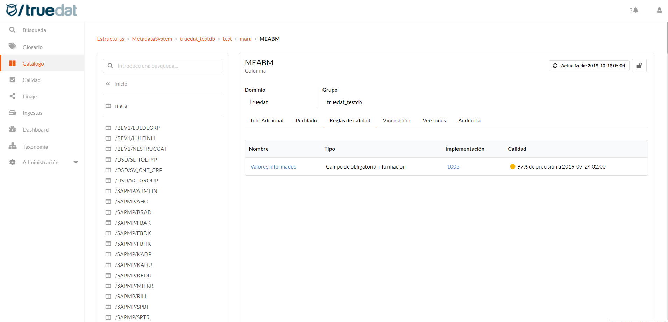This screenshot has width=668, height=322.
Task: Select the Dashboard sidebar icon
Action: [x=13, y=129]
